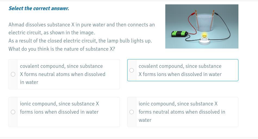Screen dimensions: 258x139
Task: Click the question line 'What do you think is the nature of substance X?'
Action: [62, 49]
